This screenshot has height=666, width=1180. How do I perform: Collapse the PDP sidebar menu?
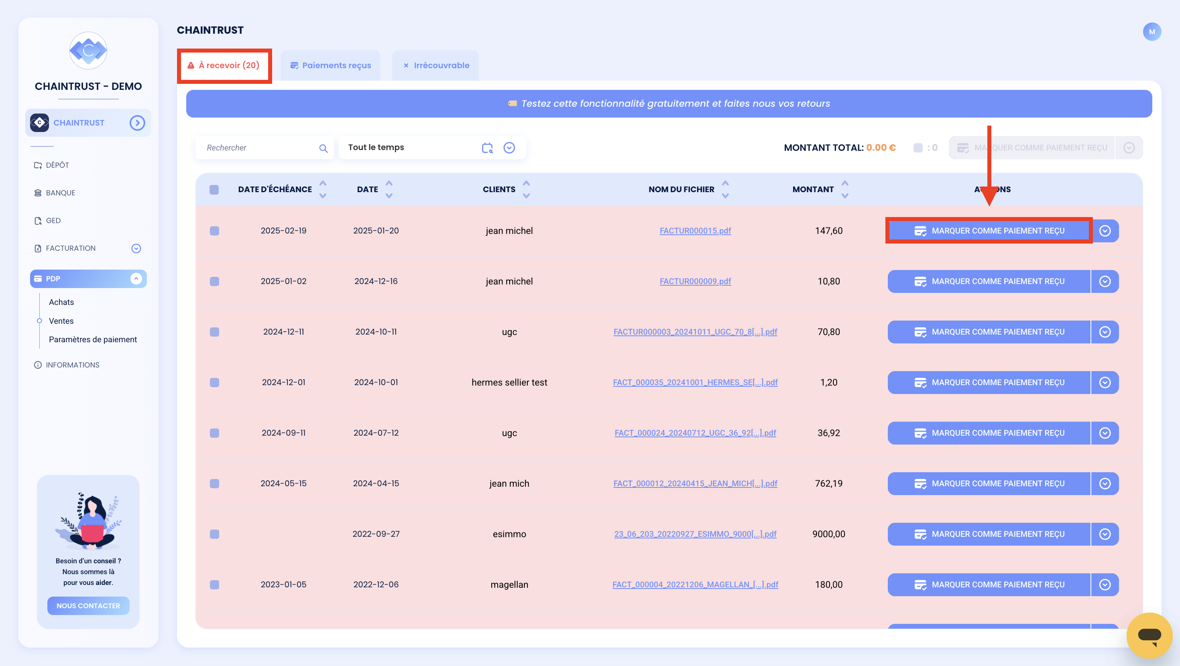(x=136, y=278)
